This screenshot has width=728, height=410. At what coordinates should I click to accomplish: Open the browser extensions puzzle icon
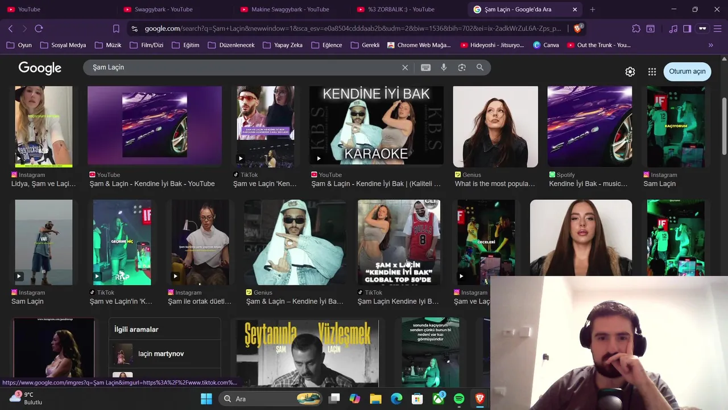(636, 28)
